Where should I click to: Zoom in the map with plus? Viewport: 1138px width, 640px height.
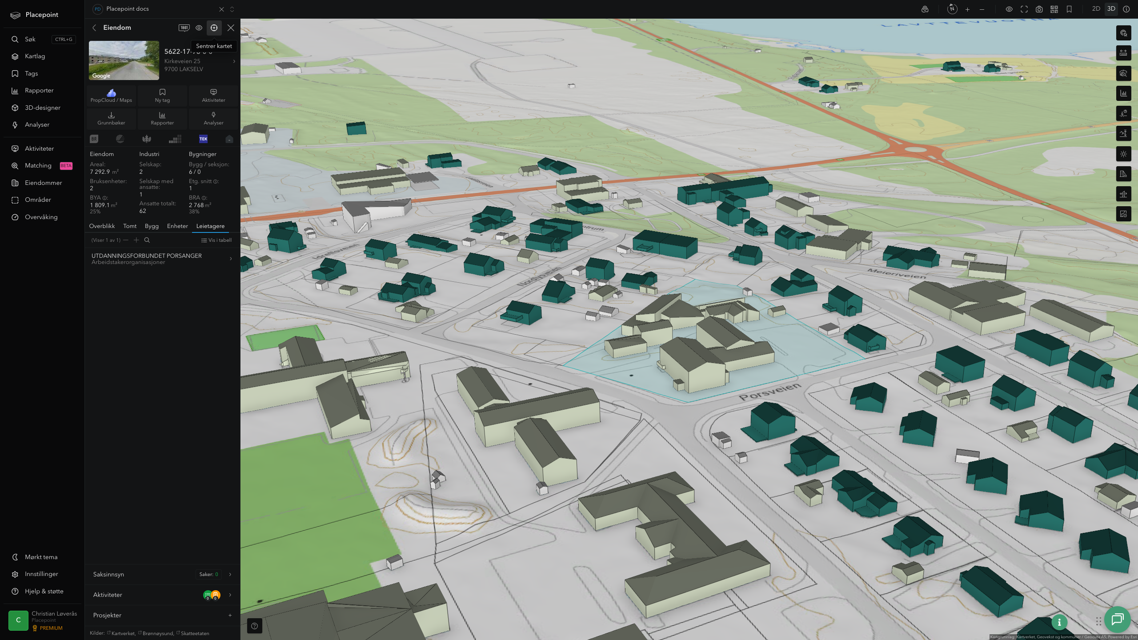[x=967, y=9]
